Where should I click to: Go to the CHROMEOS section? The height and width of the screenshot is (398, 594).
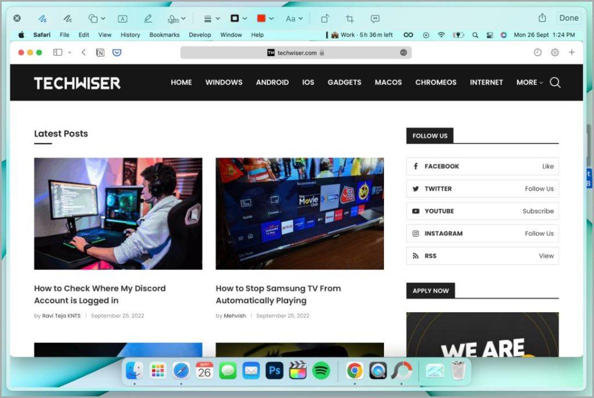click(436, 82)
